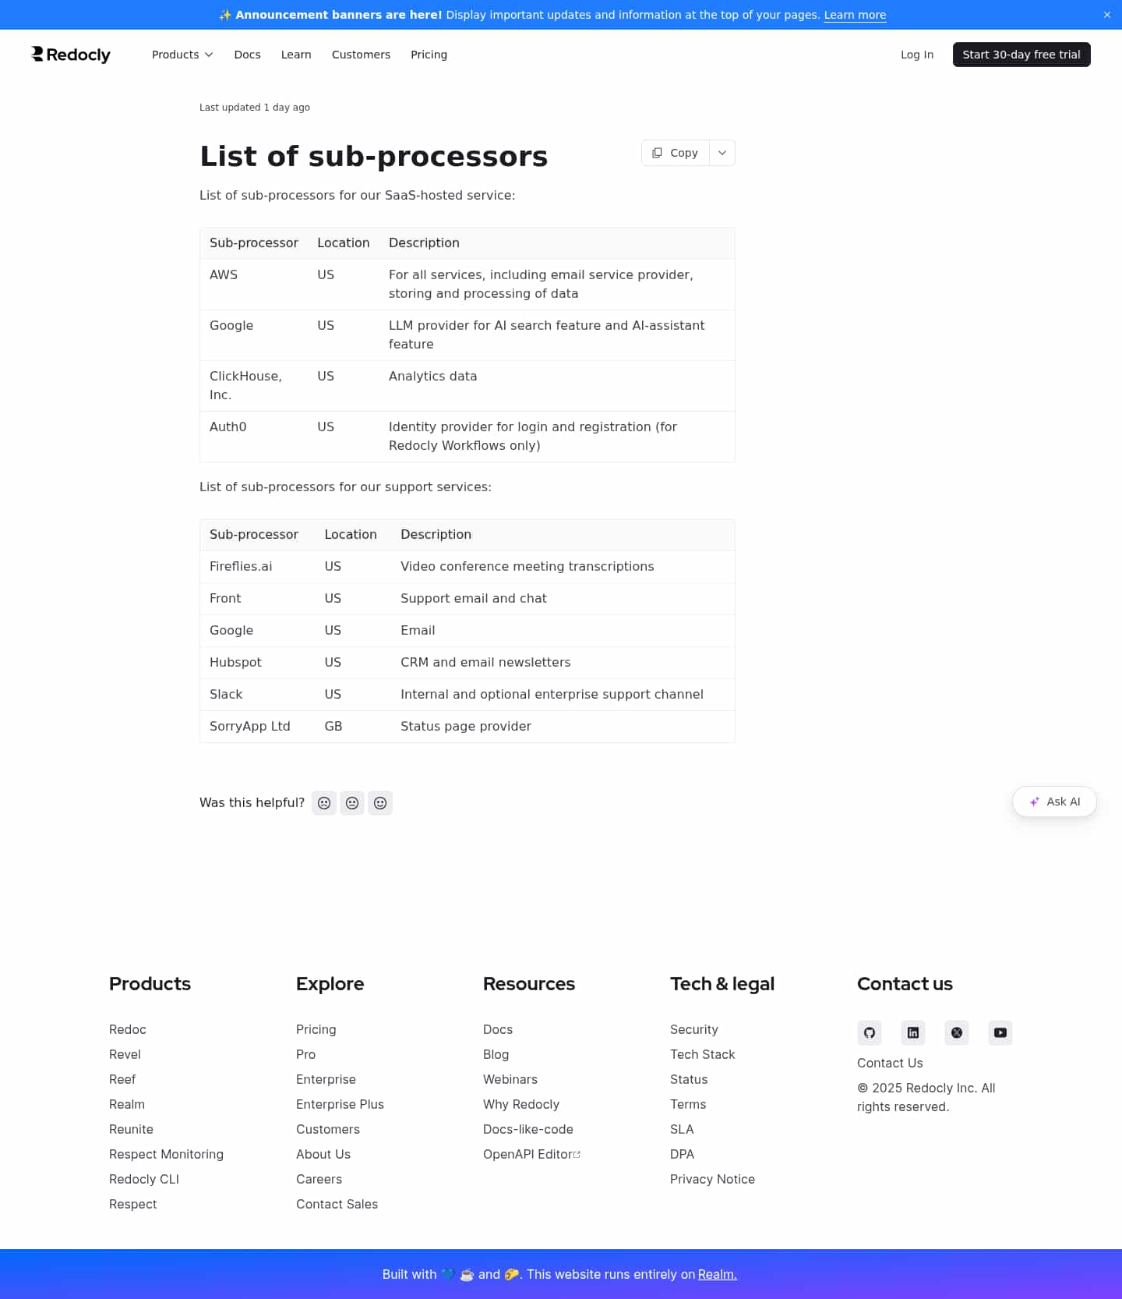Image resolution: width=1122 pixels, height=1299 pixels.
Task: Open the YouTube social icon
Action: (x=1000, y=1032)
